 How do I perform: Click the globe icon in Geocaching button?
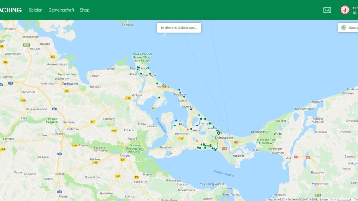pyautogui.click(x=344, y=28)
